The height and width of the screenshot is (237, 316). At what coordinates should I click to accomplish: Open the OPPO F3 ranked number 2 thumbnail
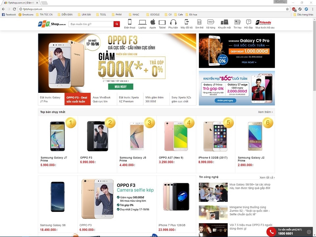point(97,136)
